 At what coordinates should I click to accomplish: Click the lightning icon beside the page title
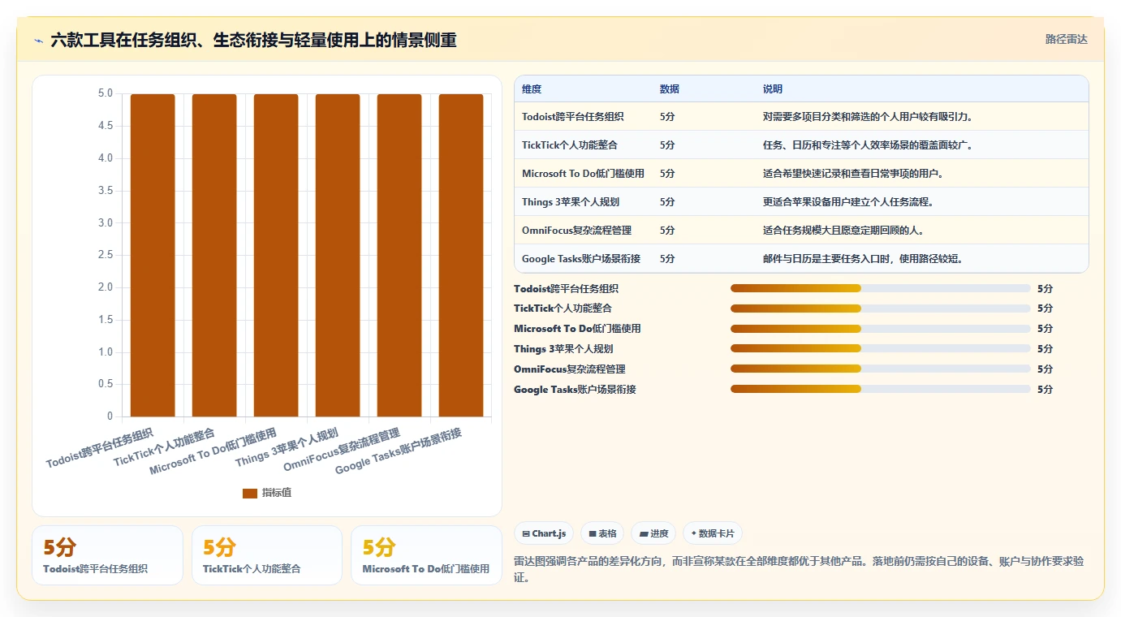[x=38, y=41]
